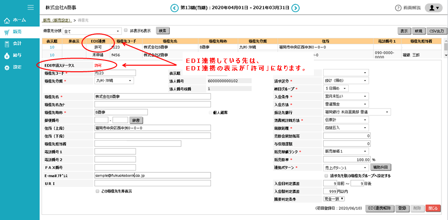Go to next fiscal period arrow
This screenshot has height=220, width=448.
coord(295,8)
